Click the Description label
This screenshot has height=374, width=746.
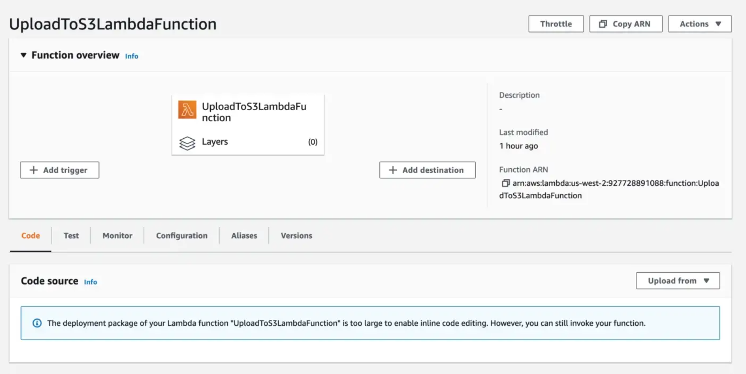tap(519, 95)
